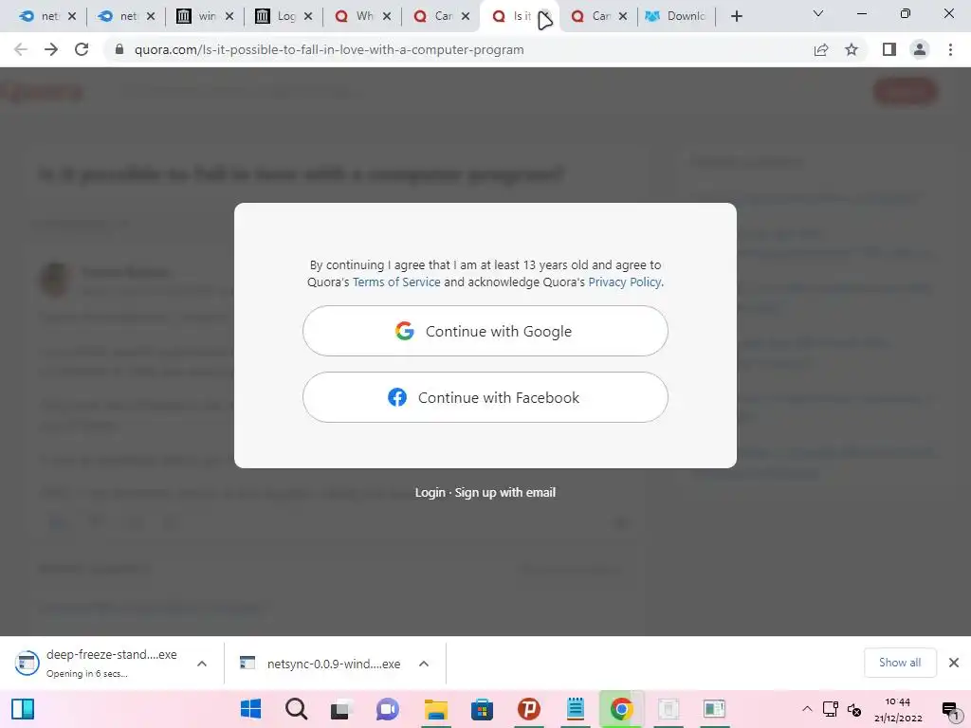
Task: Open the browser side panel
Action: click(889, 49)
